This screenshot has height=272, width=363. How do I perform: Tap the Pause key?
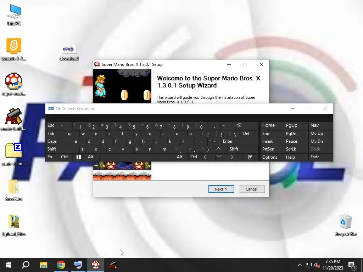tap(296, 141)
